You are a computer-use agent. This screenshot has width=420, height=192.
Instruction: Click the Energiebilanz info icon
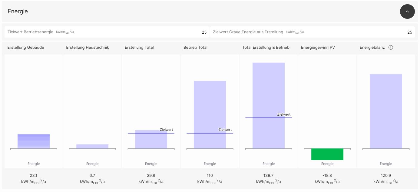click(x=391, y=48)
